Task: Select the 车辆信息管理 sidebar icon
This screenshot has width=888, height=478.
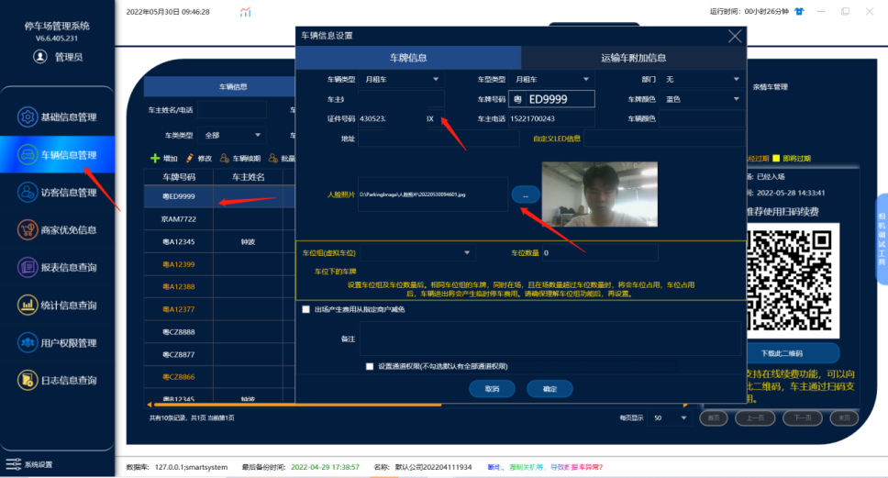Action: click(x=28, y=155)
